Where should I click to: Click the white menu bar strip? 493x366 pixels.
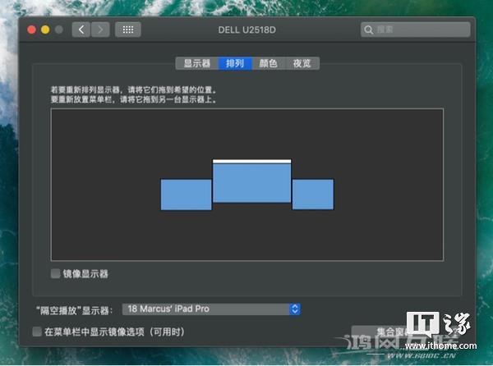[x=252, y=162]
